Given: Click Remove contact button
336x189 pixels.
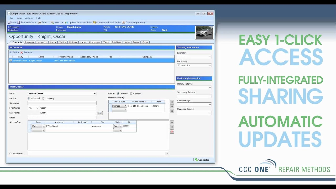Looking at the screenshot, I should 26,52.
